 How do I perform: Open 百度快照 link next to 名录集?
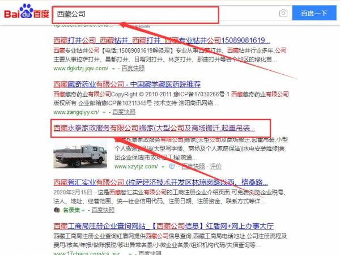click(x=103, y=210)
